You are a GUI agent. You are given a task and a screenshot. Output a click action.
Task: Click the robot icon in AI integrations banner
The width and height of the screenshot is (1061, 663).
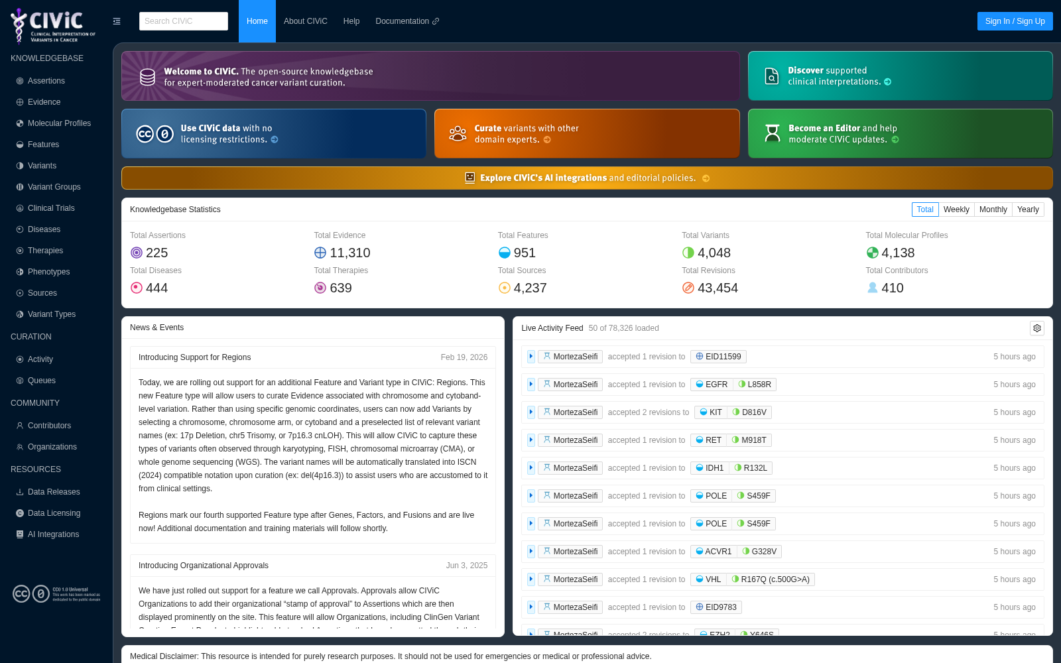click(x=469, y=178)
